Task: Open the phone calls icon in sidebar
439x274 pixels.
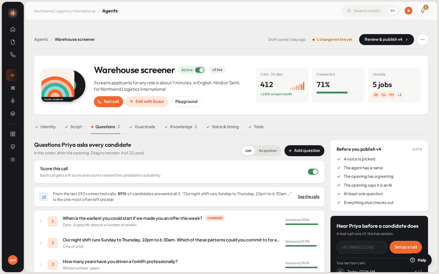Action: click(13, 55)
